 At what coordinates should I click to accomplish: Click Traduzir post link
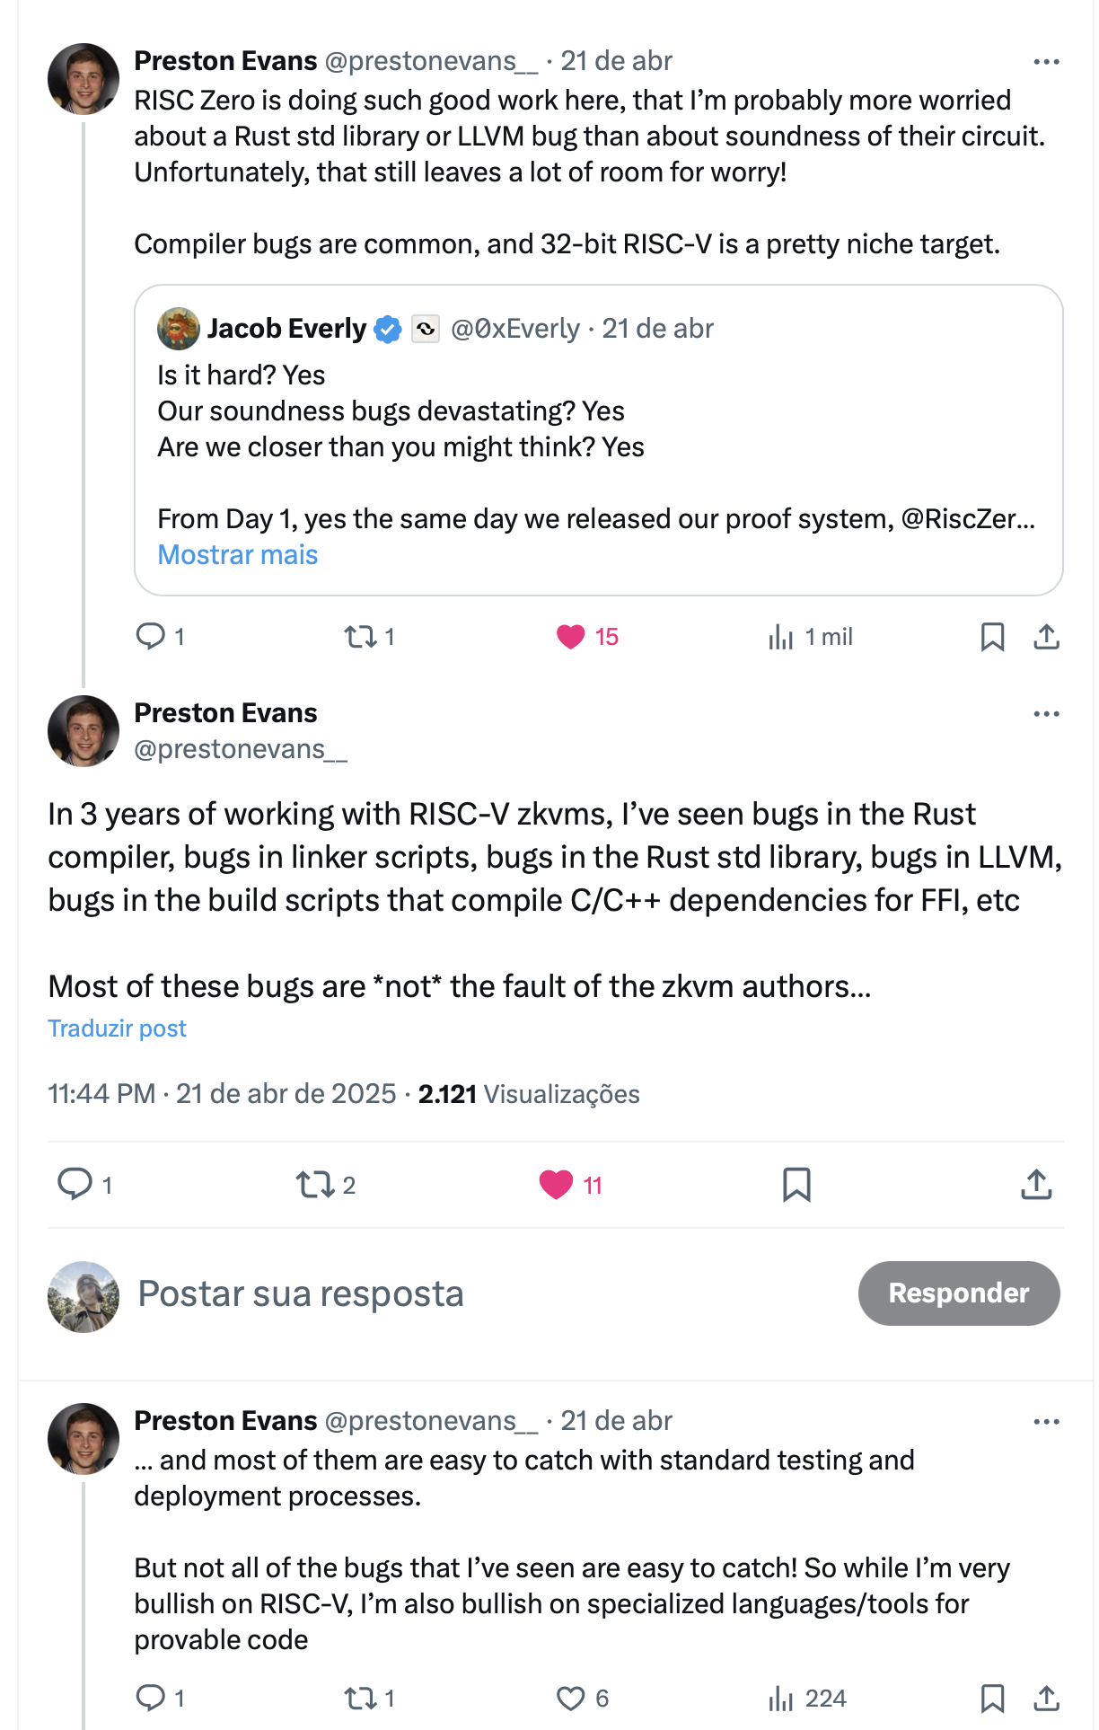click(x=117, y=1028)
